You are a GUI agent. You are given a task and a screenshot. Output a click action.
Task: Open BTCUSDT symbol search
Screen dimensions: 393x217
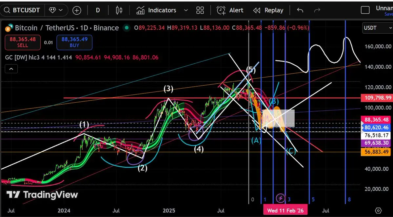click(23, 10)
